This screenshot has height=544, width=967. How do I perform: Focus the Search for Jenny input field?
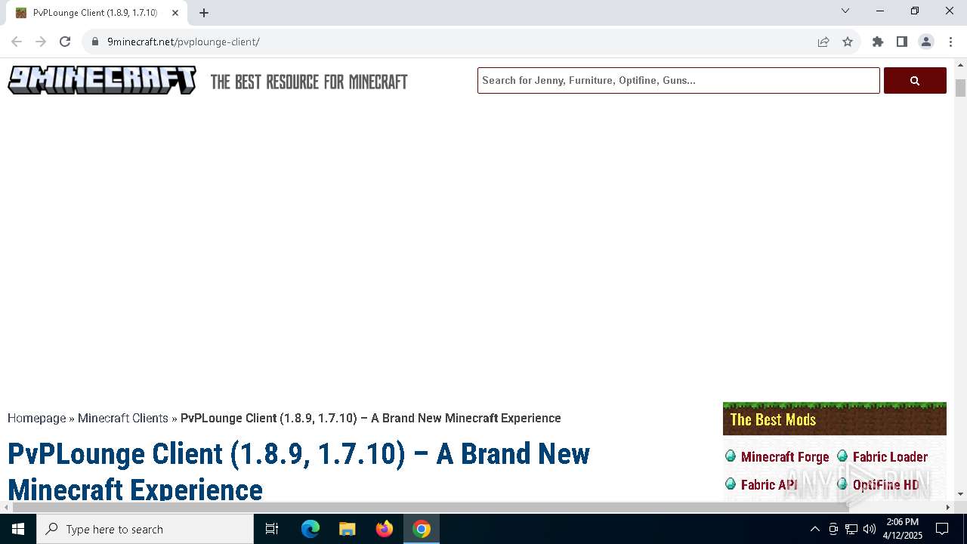(x=678, y=80)
